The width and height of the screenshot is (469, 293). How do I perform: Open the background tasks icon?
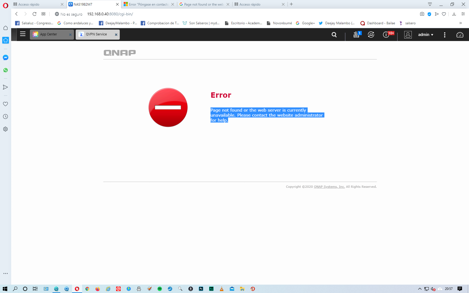pyautogui.click(x=356, y=35)
